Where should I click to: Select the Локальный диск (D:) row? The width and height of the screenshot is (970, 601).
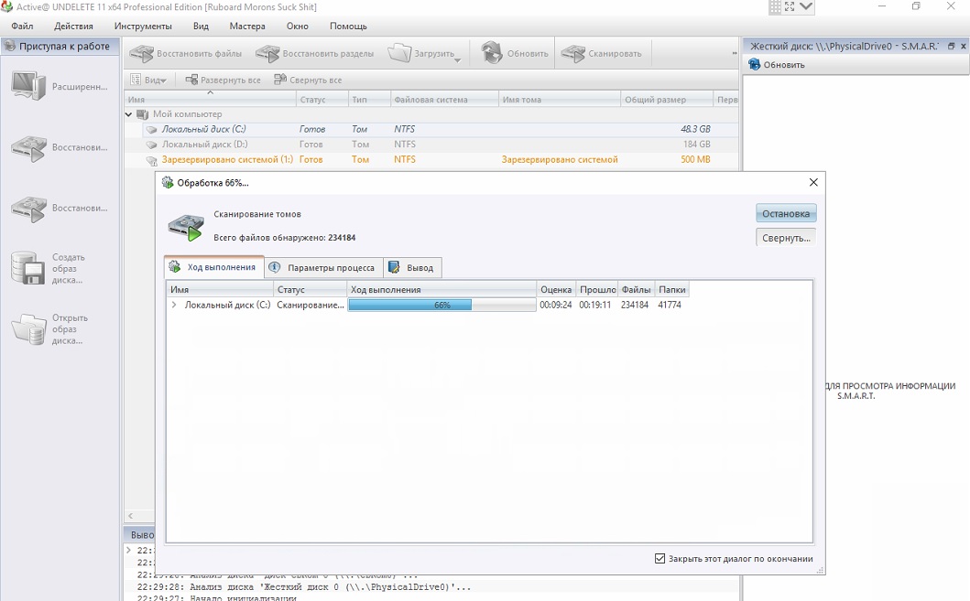(431, 145)
